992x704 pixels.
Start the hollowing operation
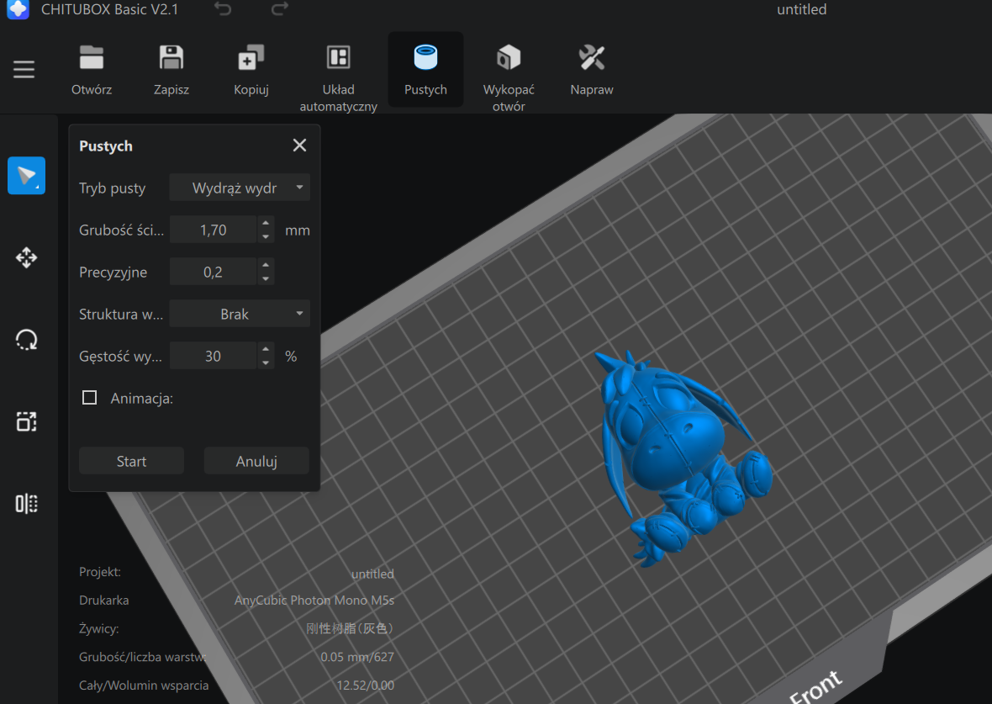(x=132, y=461)
